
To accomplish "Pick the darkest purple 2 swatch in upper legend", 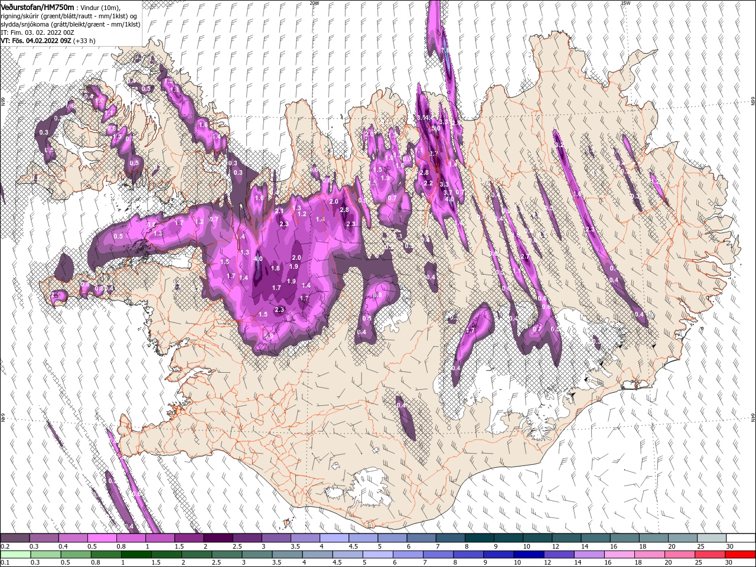I will coord(218,538).
